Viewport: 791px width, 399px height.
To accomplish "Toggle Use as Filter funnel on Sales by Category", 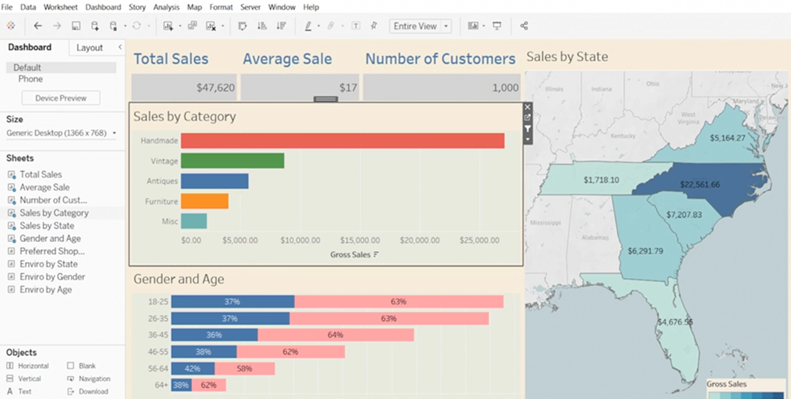I will (528, 128).
